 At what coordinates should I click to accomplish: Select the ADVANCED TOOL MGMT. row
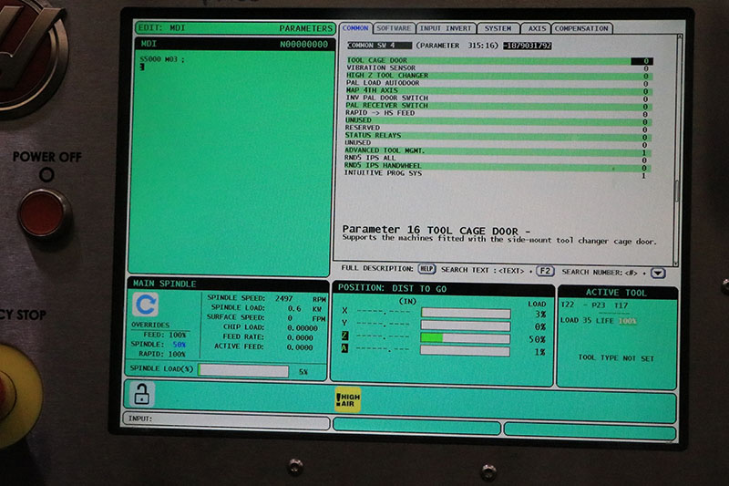(497, 151)
